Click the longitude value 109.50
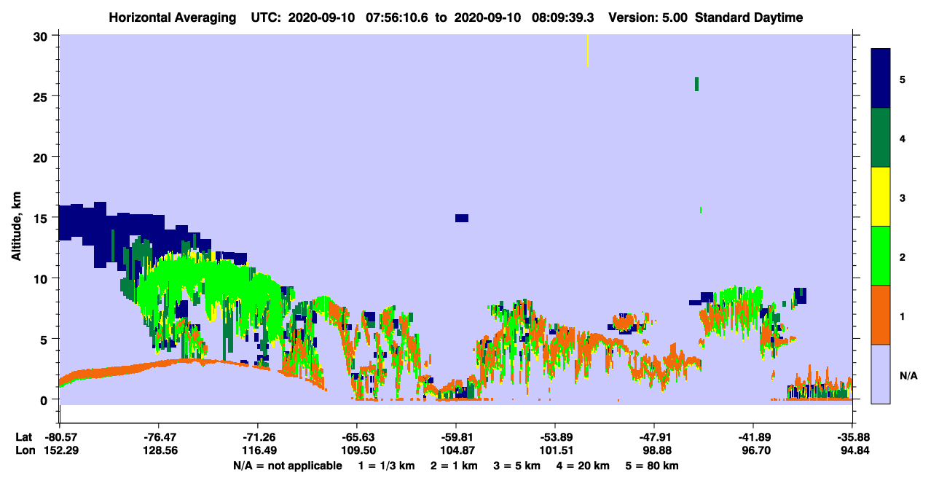This screenshot has height=486, width=947. click(x=357, y=451)
